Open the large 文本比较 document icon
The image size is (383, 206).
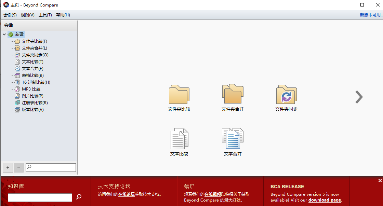coord(179,138)
